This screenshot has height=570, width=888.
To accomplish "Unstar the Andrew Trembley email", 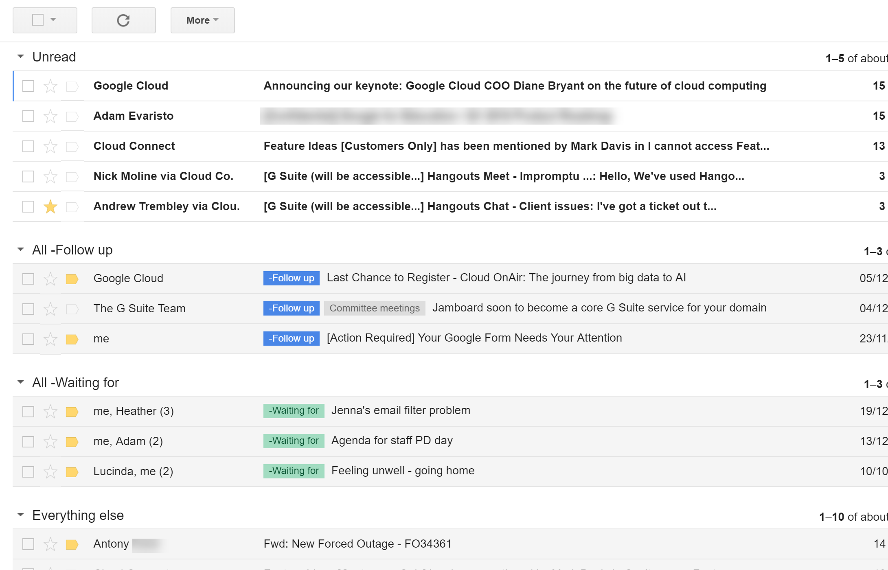I will (50, 207).
